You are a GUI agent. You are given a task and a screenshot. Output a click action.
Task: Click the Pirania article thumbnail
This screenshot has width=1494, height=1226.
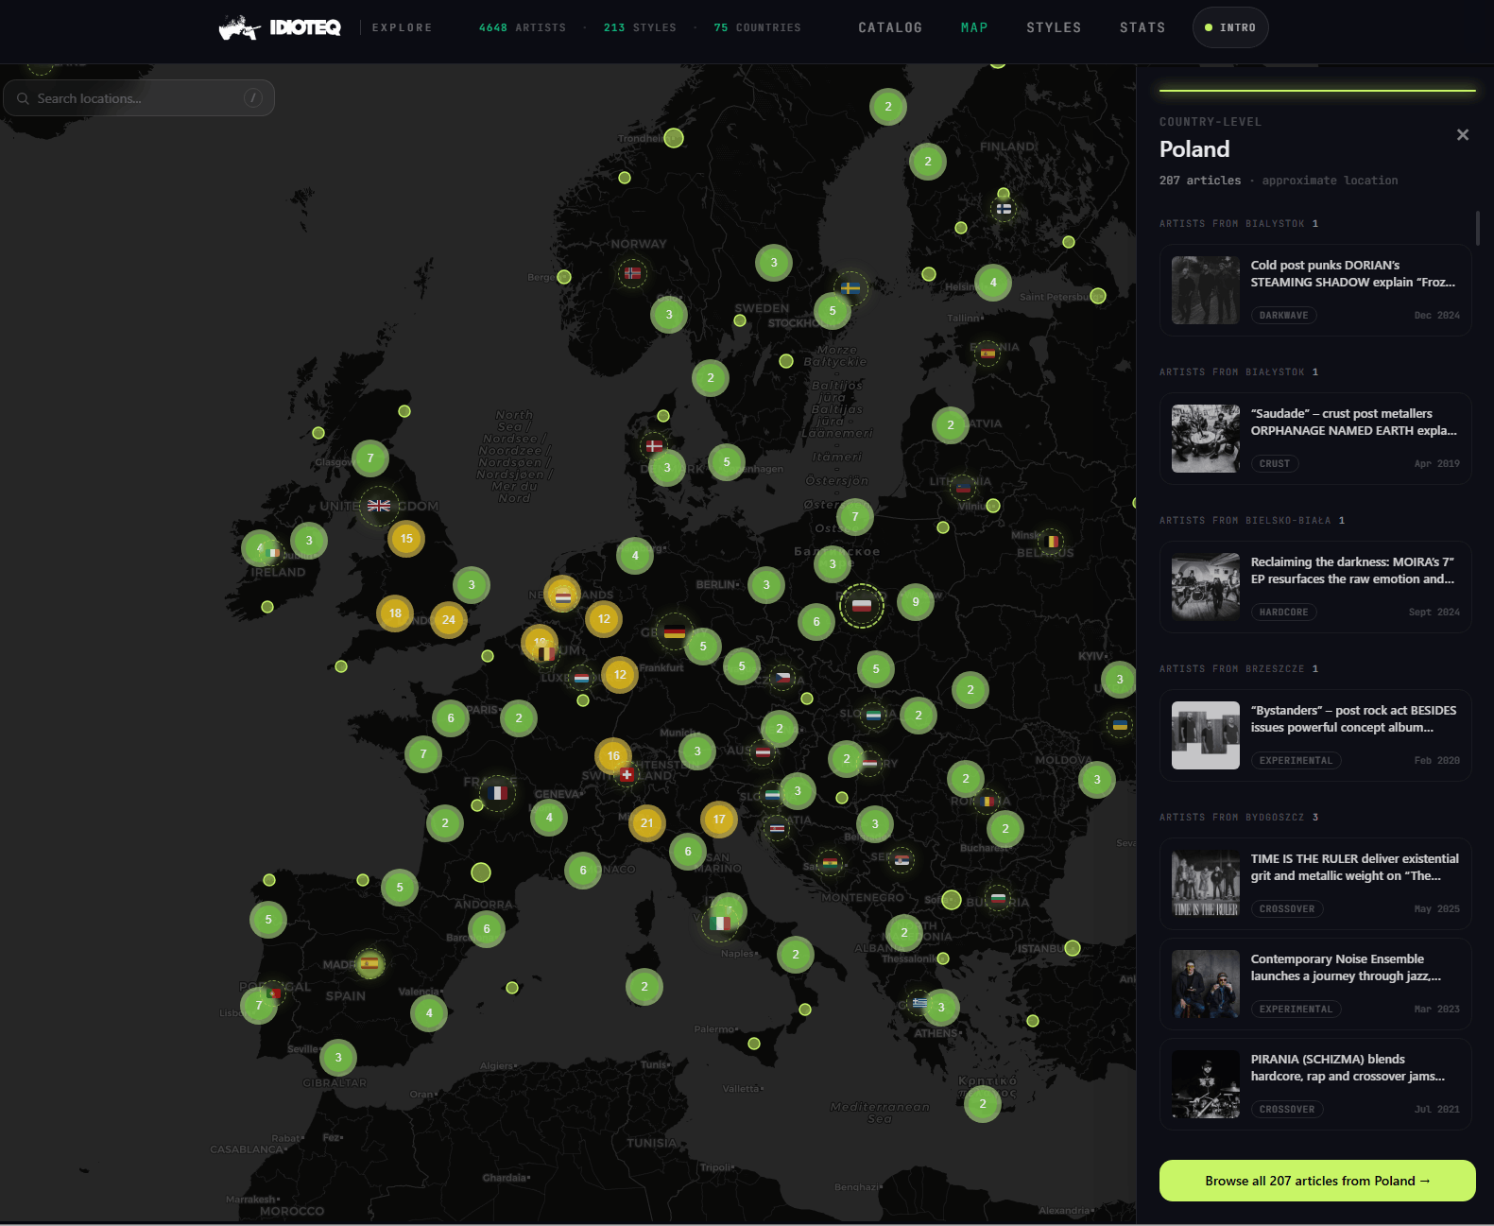1206,1084
